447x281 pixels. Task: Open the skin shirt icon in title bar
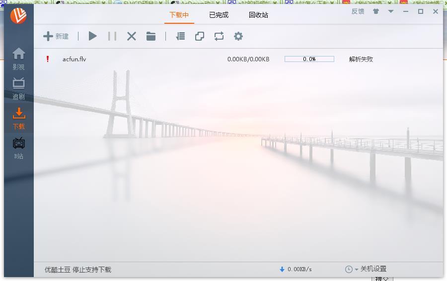(x=376, y=11)
